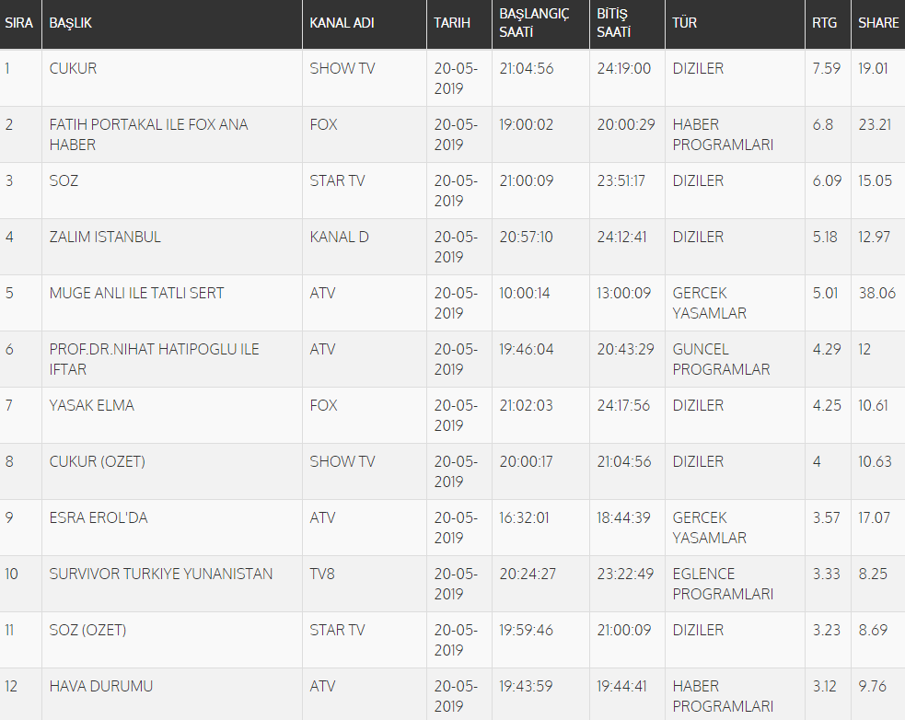Select the ZALIM ISTANBUL row title
Viewport: 905px width, 720px height.
tap(104, 237)
